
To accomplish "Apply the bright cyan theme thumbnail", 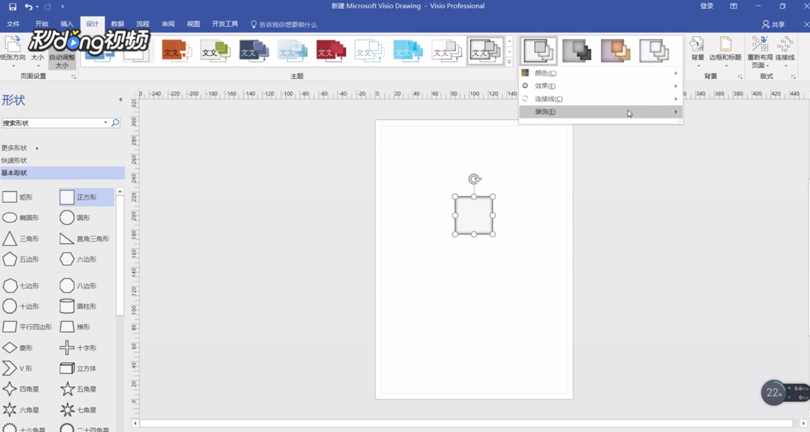I will (x=408, y=51).
